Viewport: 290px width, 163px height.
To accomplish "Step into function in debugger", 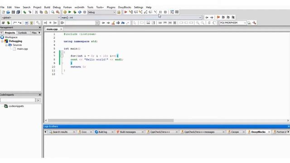I will click(140, 12).
